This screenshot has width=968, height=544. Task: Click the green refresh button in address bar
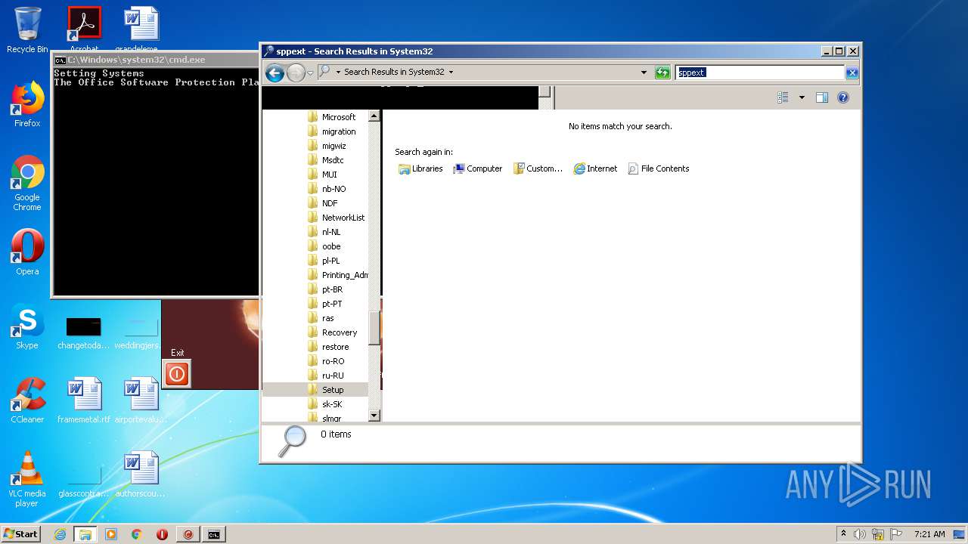click(662, 73)
